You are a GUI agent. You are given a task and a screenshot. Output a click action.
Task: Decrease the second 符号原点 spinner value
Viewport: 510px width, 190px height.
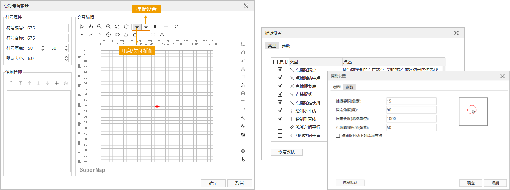(x=66, y=50)
